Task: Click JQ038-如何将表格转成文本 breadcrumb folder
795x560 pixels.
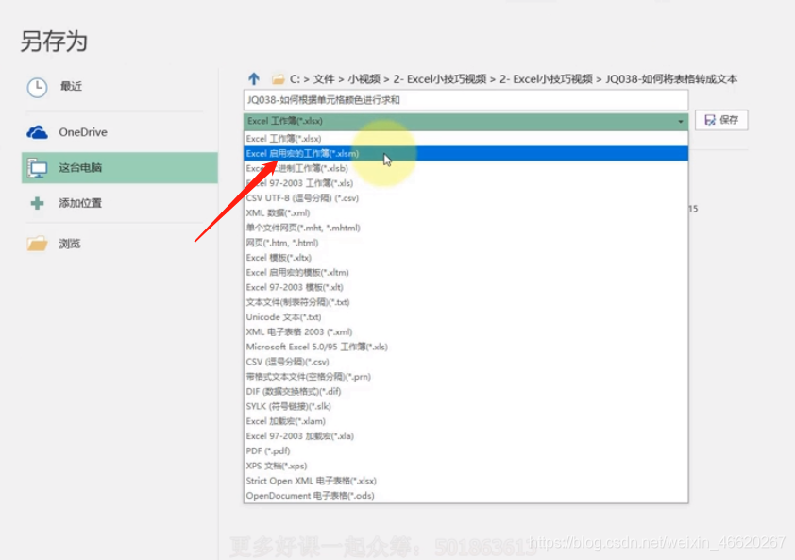Action: tap(670, 79)
